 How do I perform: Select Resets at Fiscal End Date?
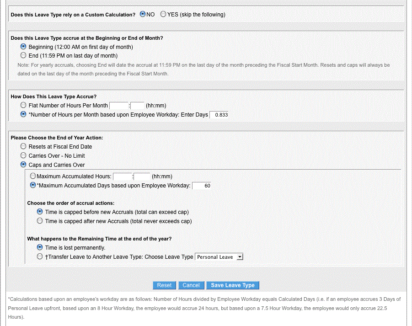tap(23, 146)
